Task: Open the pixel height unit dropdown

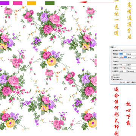Action: point(132,57)
